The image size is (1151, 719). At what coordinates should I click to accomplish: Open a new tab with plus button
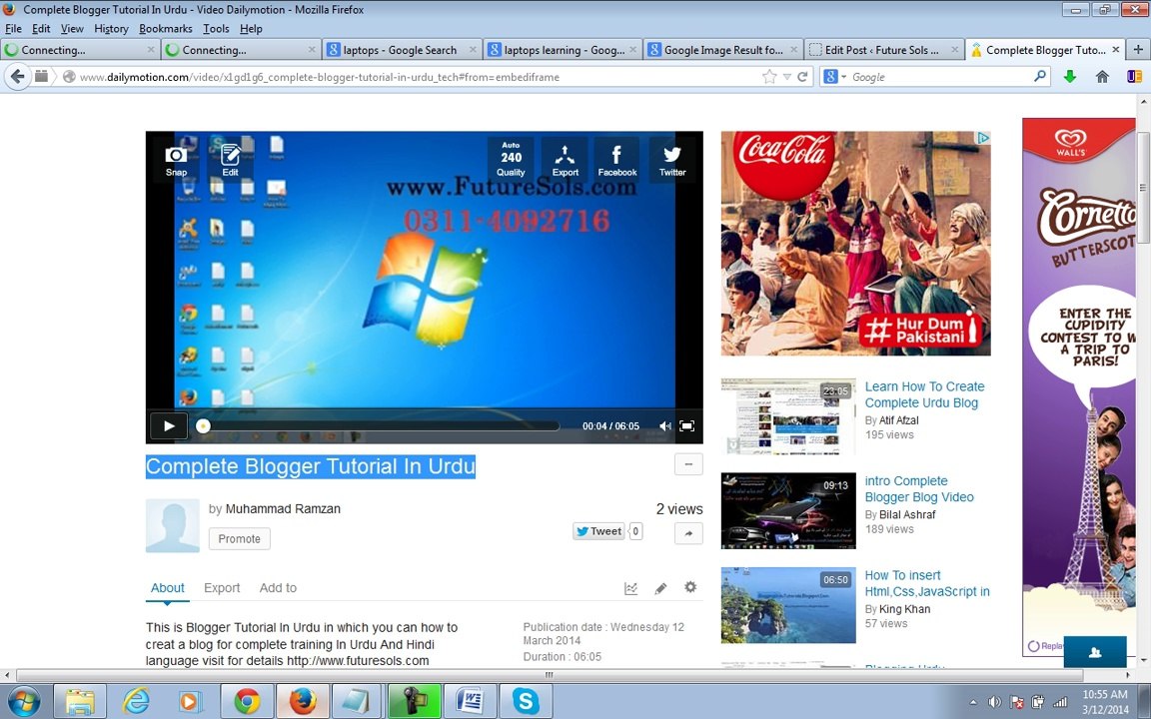(1139, 50)
